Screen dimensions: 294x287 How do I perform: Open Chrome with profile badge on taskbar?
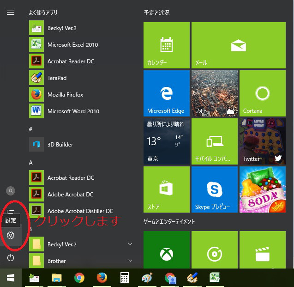[x=170, y=278]
